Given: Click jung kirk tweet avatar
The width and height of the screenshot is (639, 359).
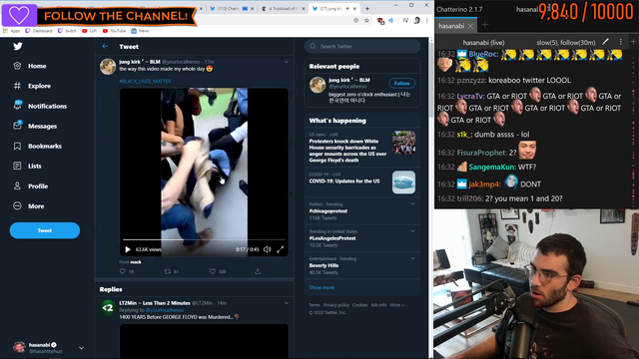Looking at the screenshot, I should tap(108, 67).
